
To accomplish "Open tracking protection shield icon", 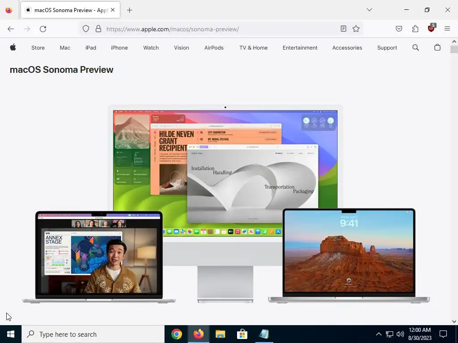I will [85, 29].
